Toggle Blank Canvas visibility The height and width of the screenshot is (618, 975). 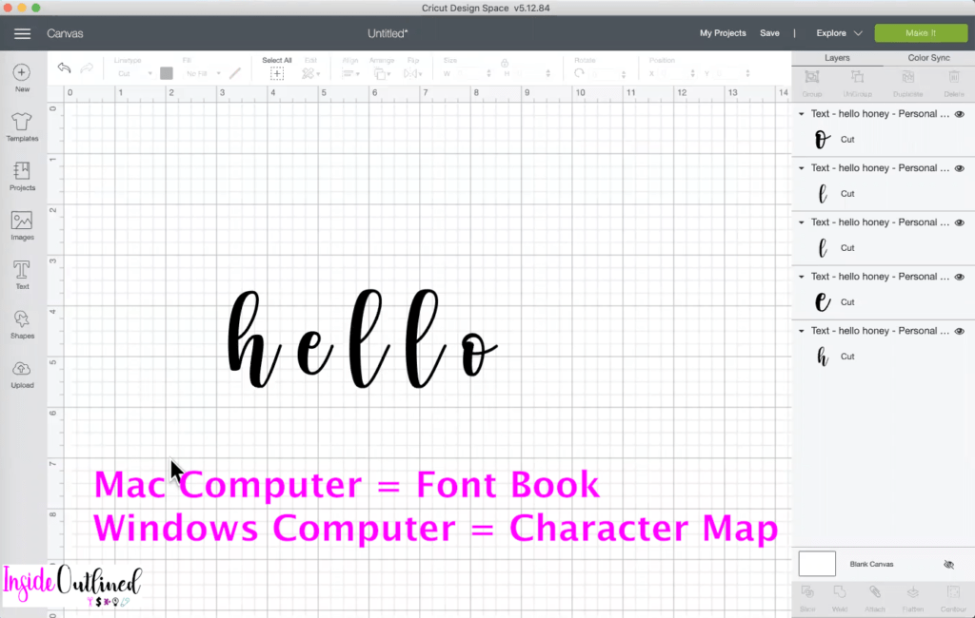[949, 565]
